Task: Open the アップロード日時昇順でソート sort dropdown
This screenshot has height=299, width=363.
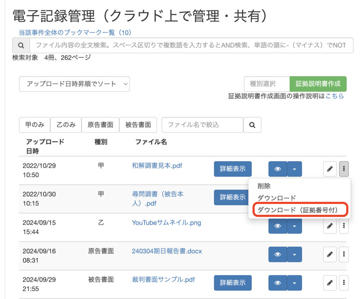Action: point(74,84)
